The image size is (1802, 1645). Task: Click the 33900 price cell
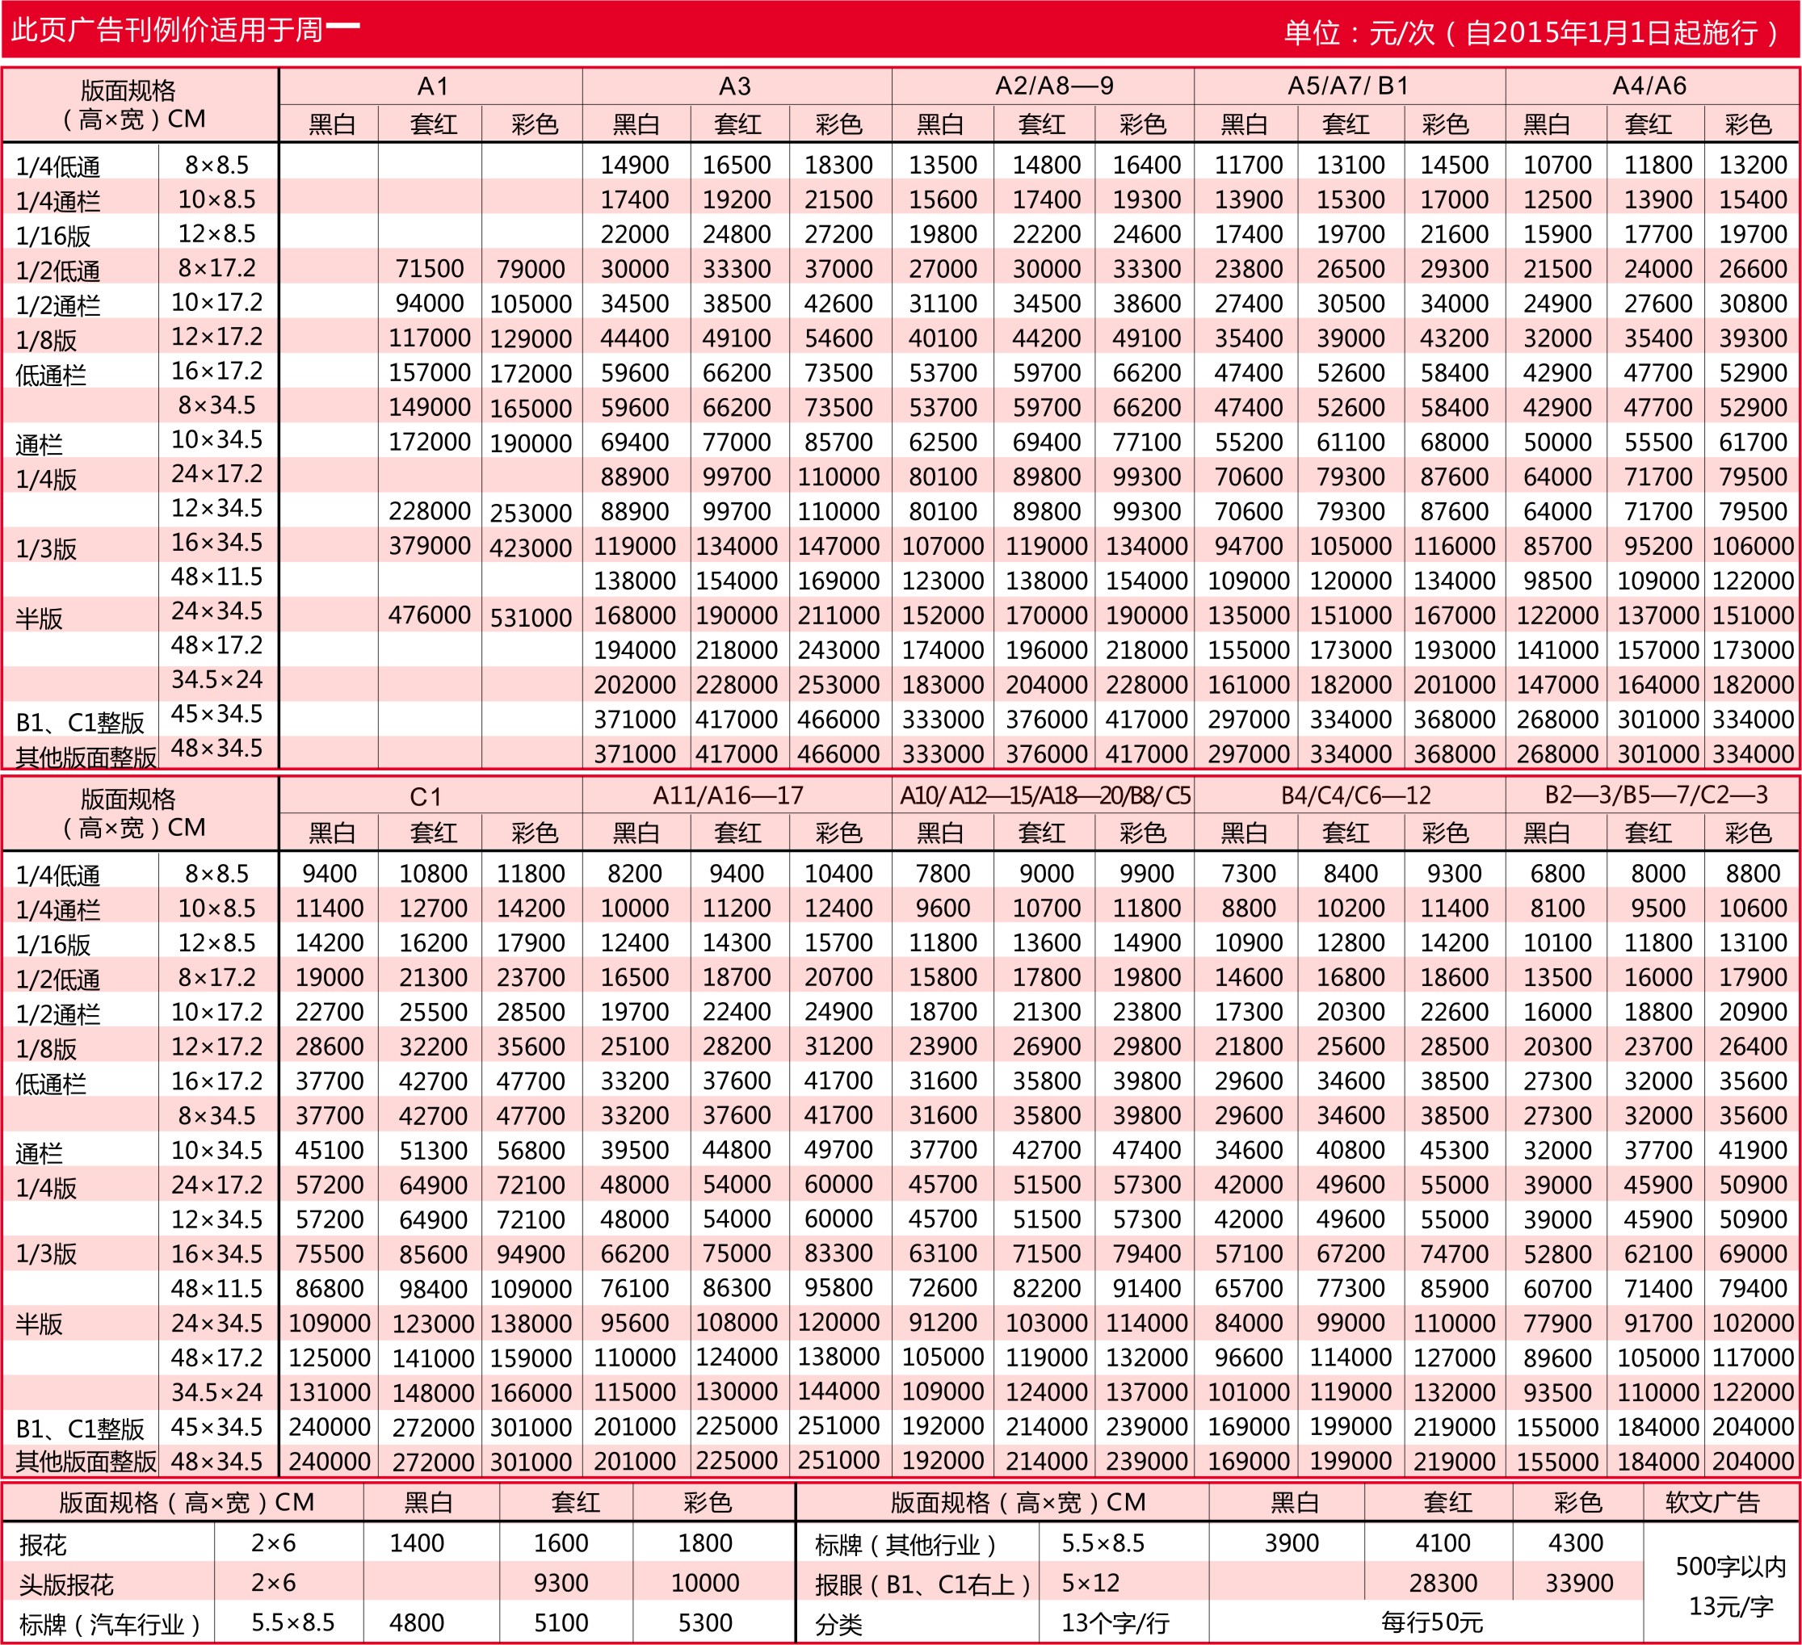coord(1578,1584)
